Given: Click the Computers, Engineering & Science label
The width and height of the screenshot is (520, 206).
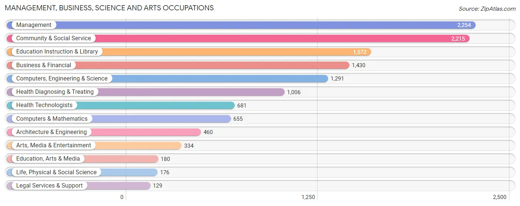Looking at the screenshot, I should coord(62,79).
